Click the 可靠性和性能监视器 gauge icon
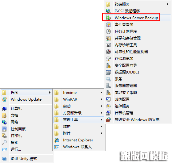172x163 pixels. (108, 52)
